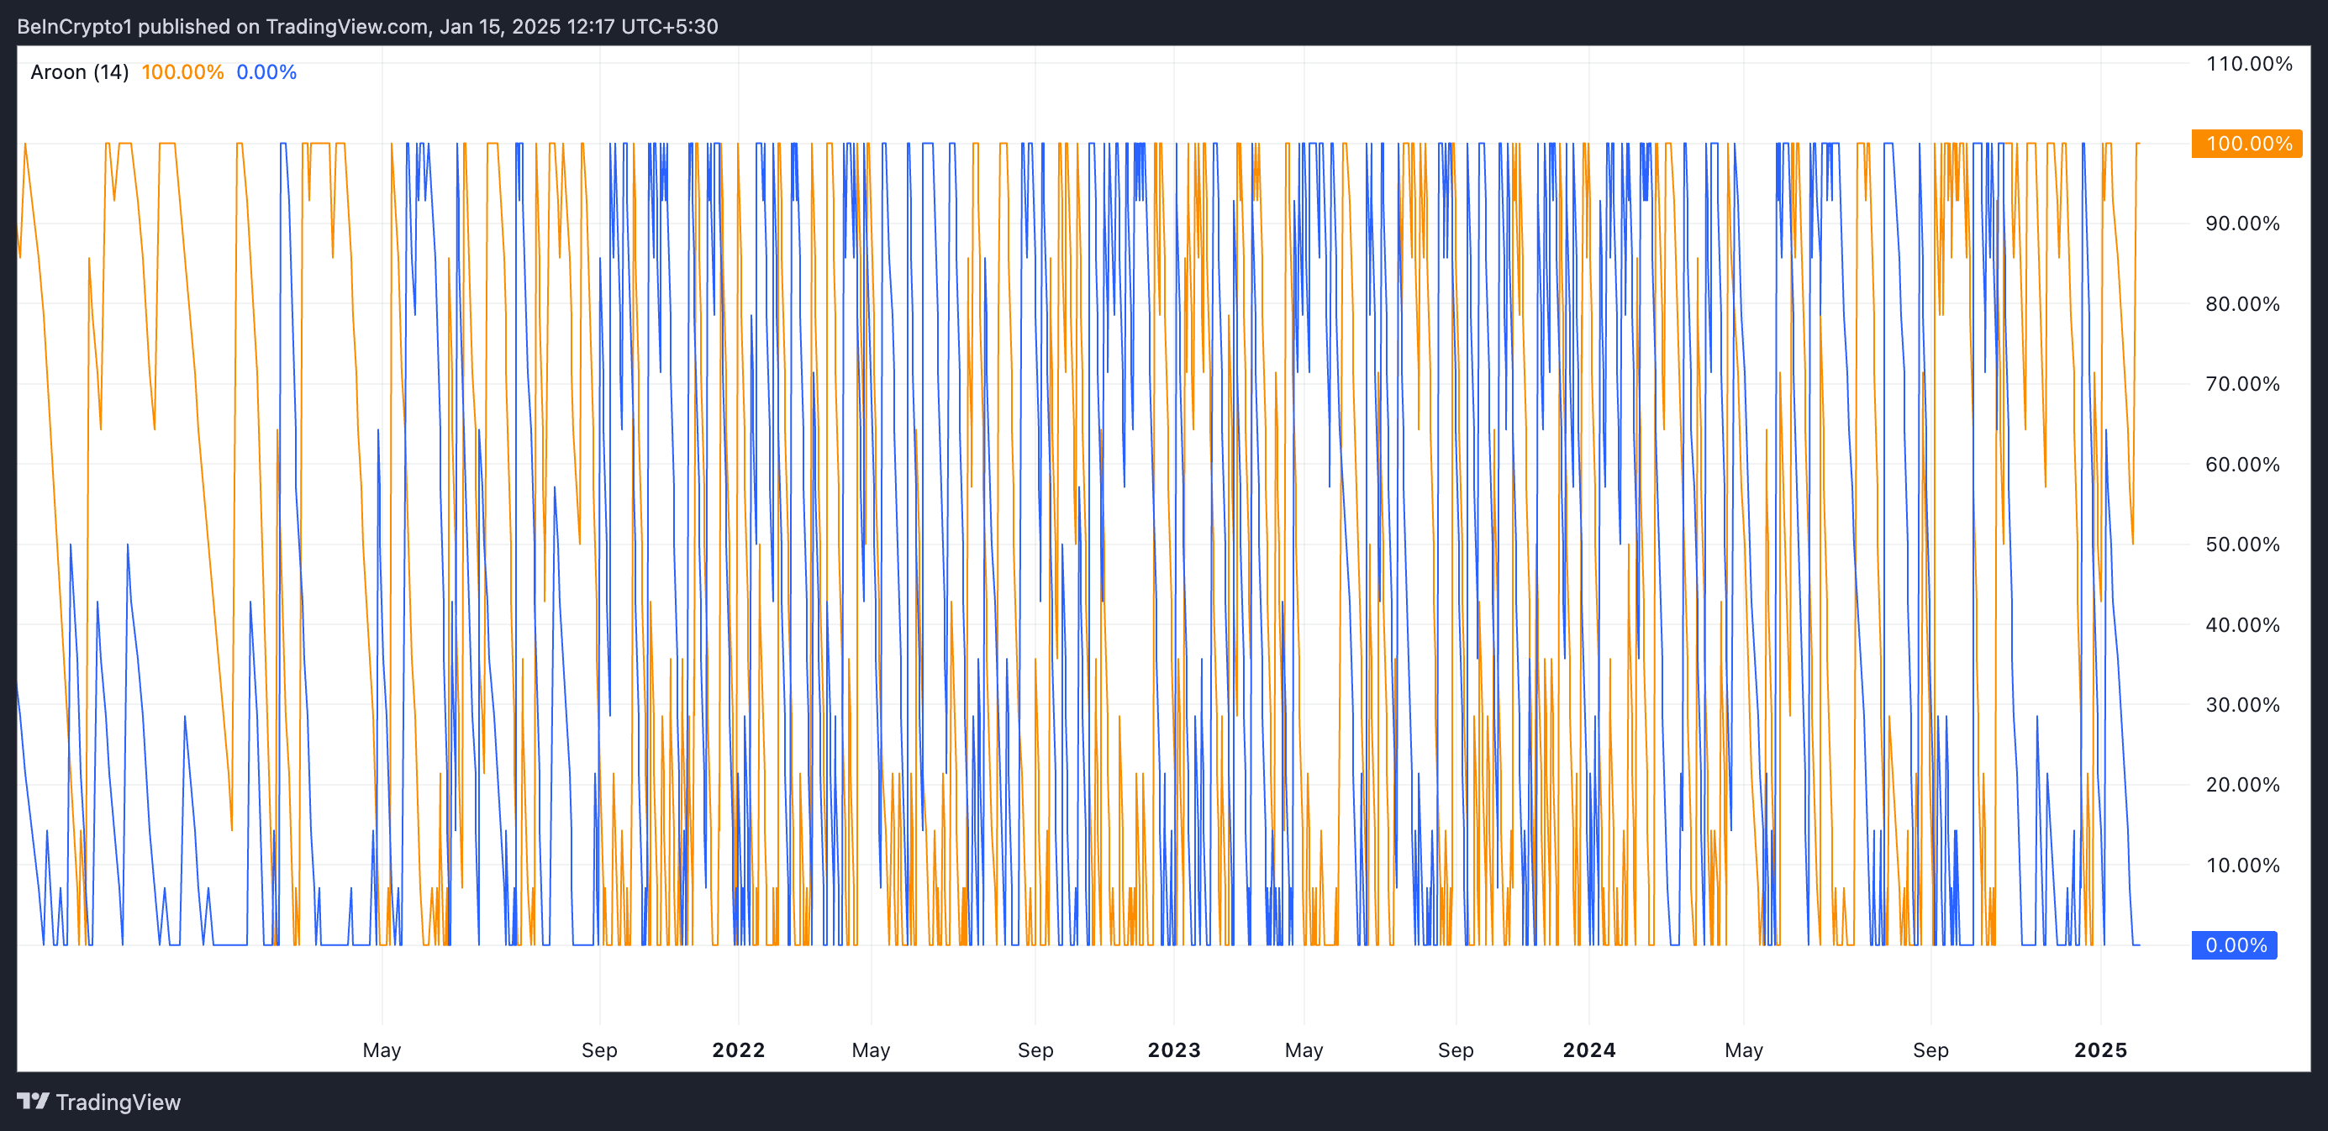Click the 70.00% level on price scale
The image size is (2328, 1131).
2242,384
